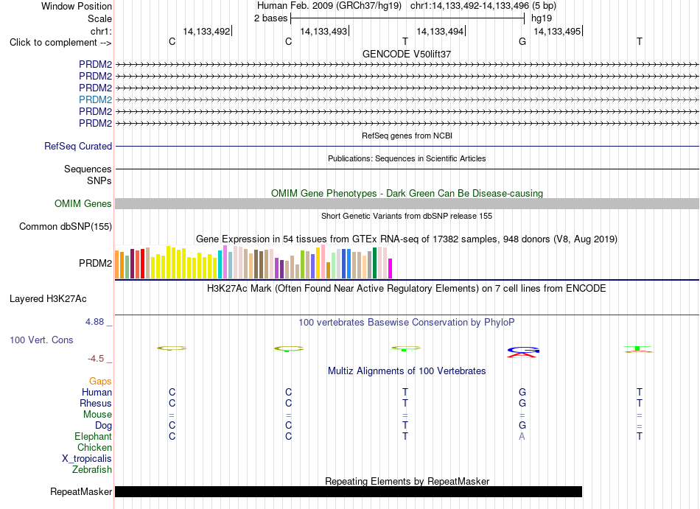
Task: Click the black RepeatMasker element bar
Action: click(x=349, y=491)
